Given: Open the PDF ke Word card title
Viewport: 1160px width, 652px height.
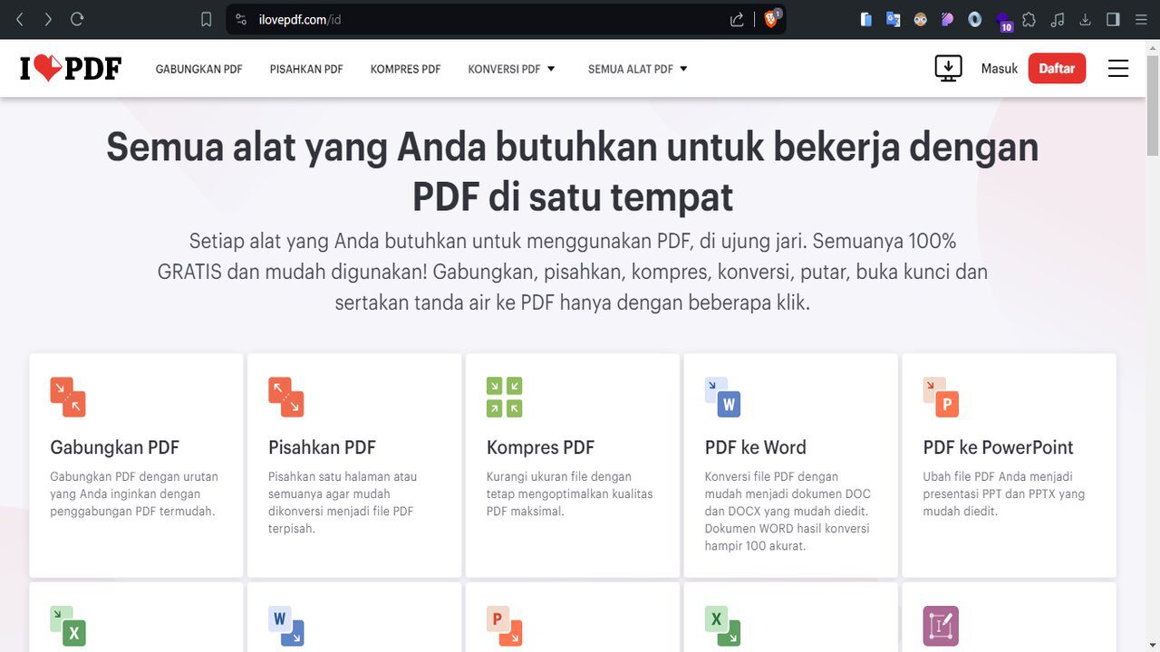Looking at the screenshot, I should [756, 447].
